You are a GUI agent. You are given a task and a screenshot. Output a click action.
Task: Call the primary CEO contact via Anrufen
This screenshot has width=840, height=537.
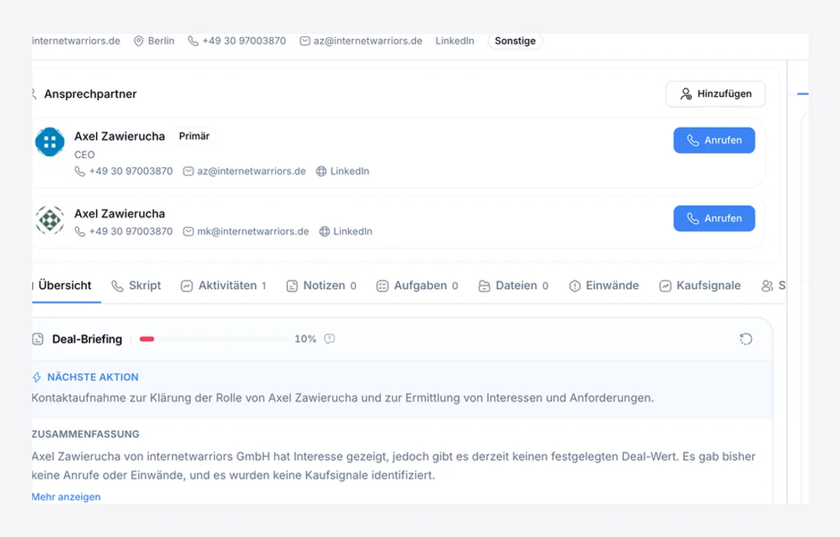714,140
